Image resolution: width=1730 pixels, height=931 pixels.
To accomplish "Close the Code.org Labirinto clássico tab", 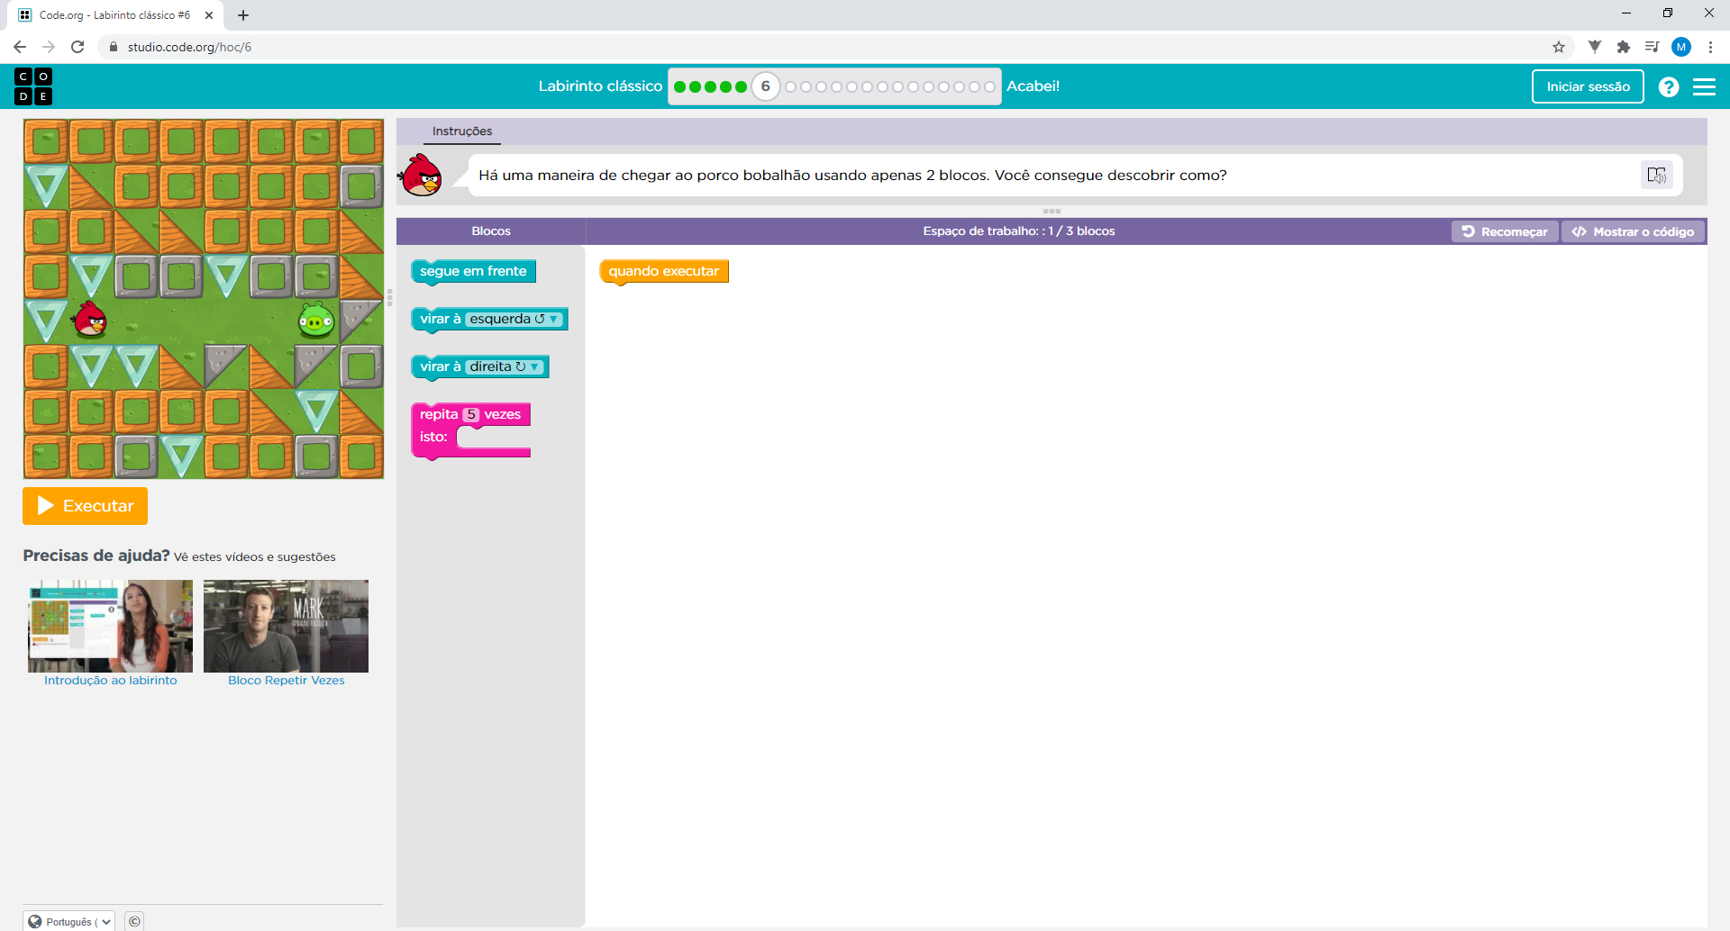I will [x=209, y=15].
